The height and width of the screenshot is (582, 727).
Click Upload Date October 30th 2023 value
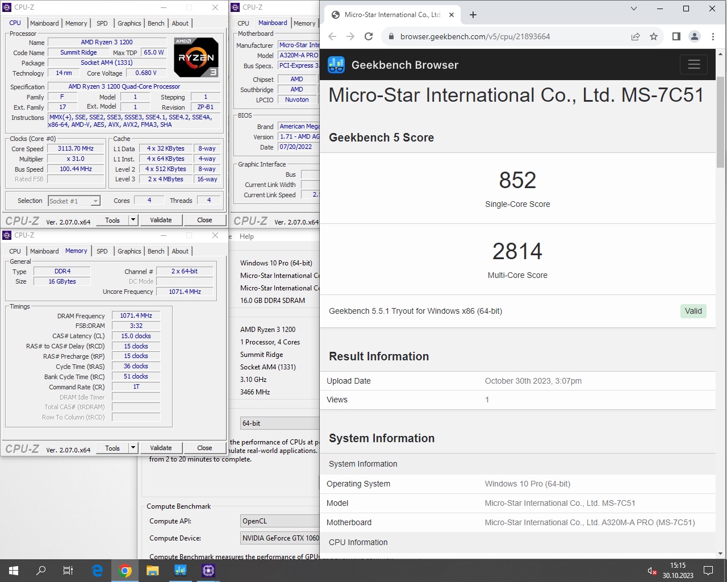[533, 381]
